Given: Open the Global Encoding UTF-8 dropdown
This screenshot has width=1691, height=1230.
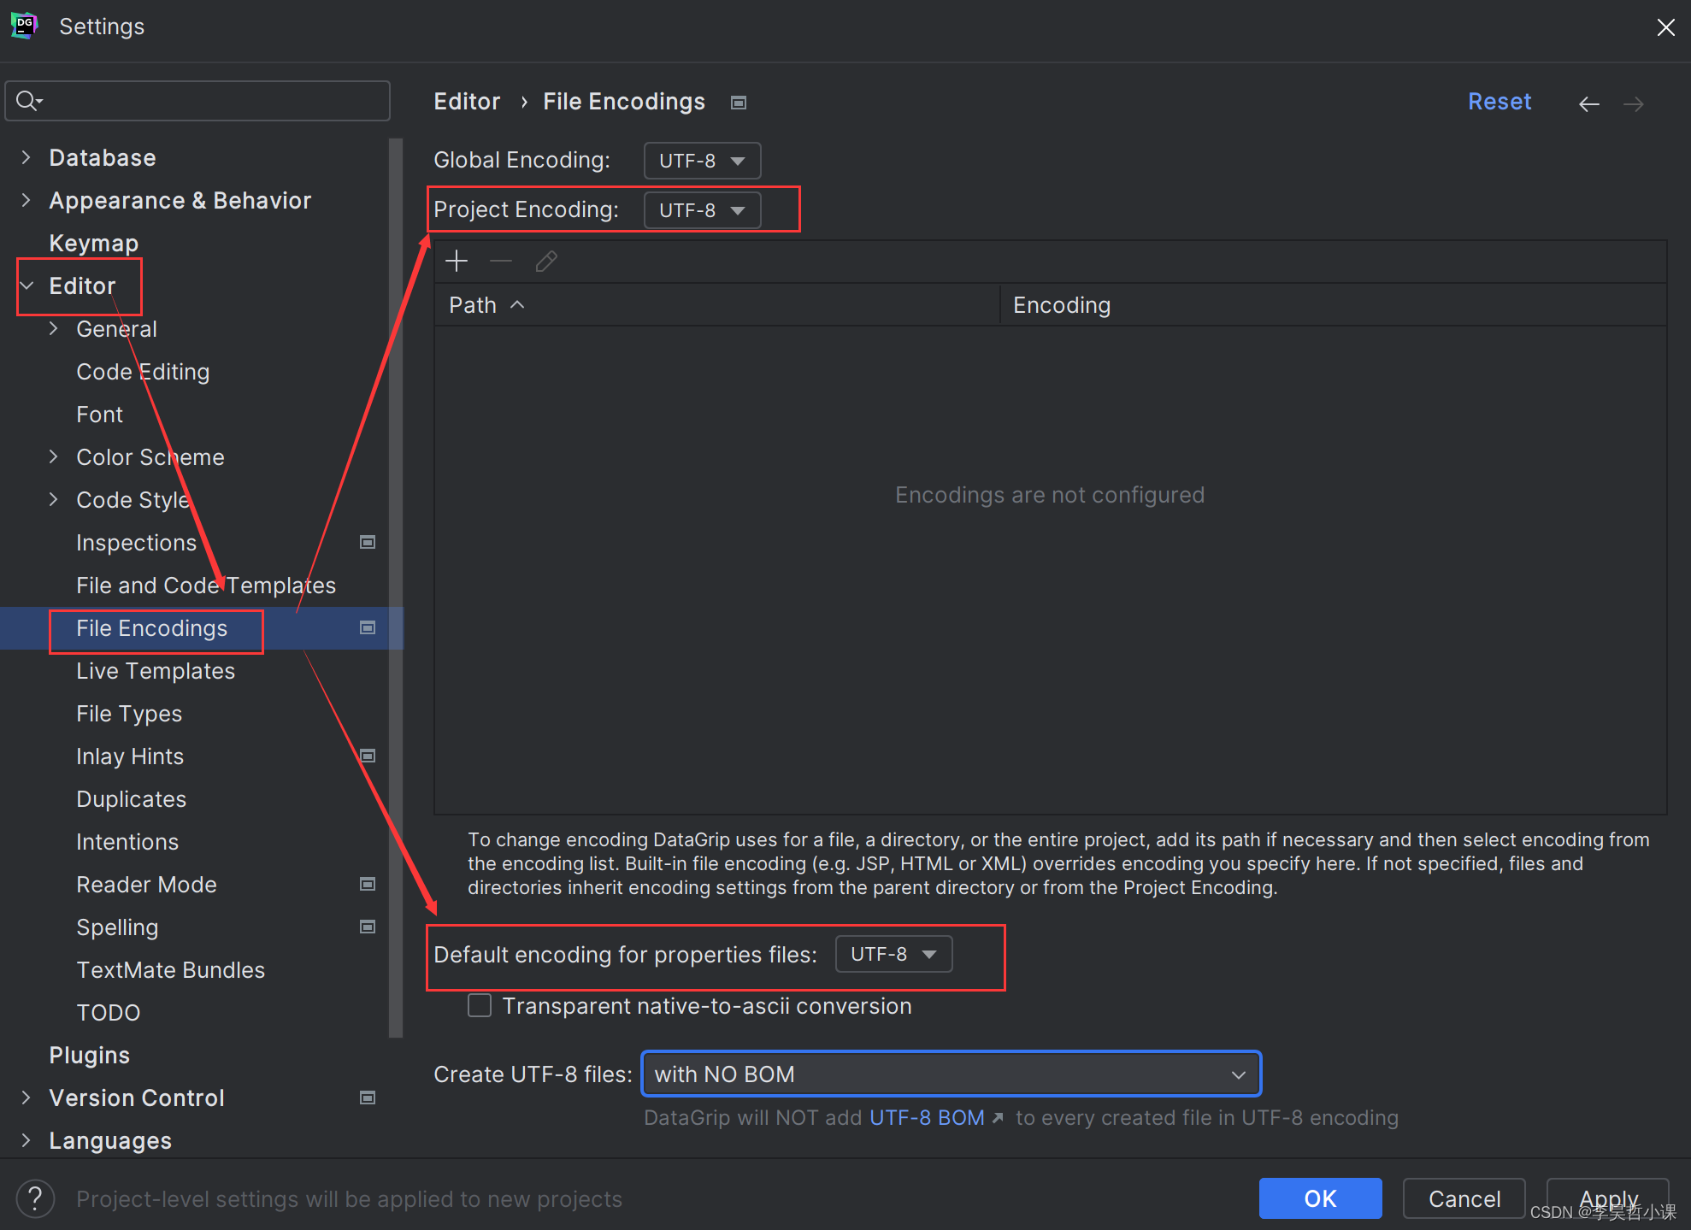Looking at the screenshot, I should click(701, 160).
